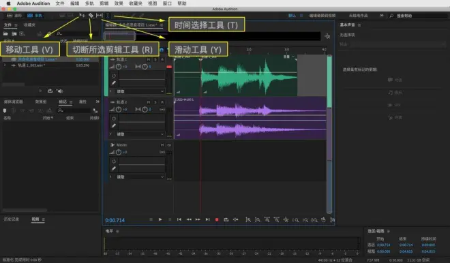450x263 pixels.
Task: Click the open file folder icon
Action: (5, 33)
